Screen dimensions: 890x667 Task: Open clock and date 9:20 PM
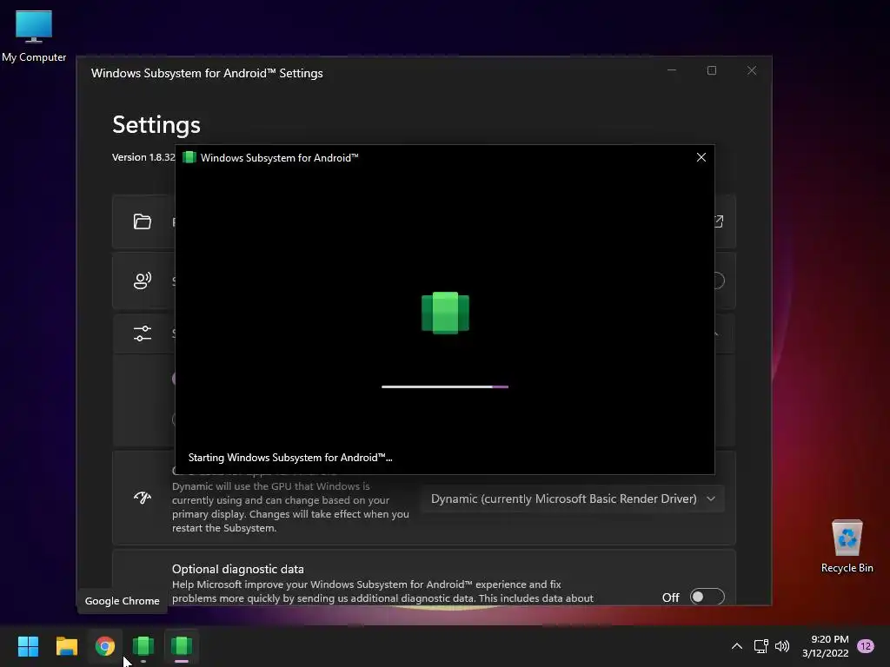click(826, 646)
